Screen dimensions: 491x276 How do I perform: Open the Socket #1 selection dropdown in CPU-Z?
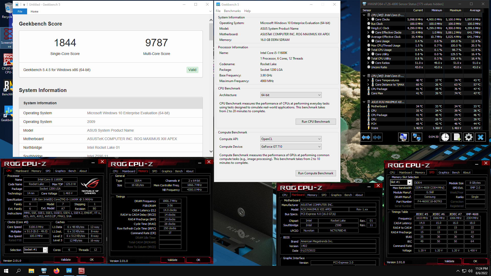coord(36,250)
